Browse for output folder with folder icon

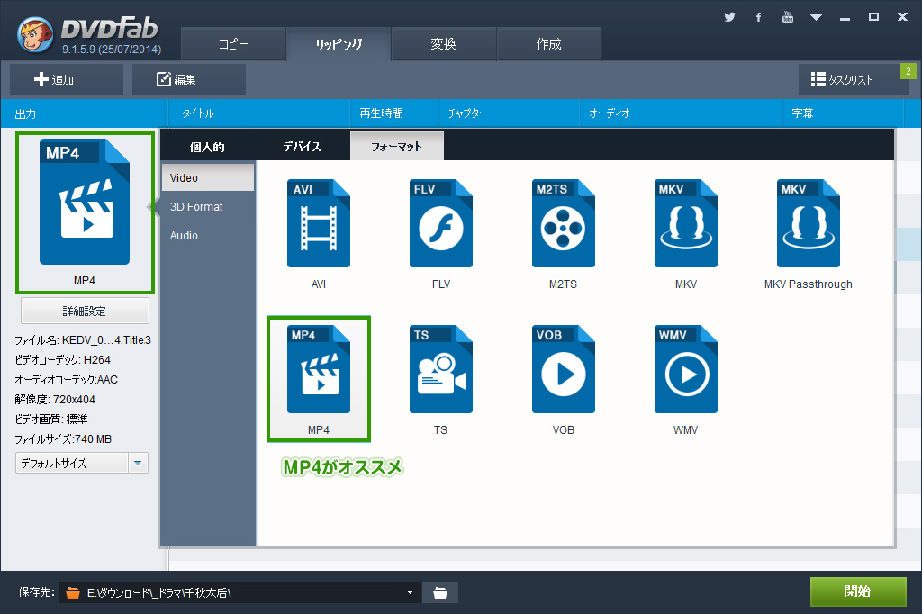(439, 592)
